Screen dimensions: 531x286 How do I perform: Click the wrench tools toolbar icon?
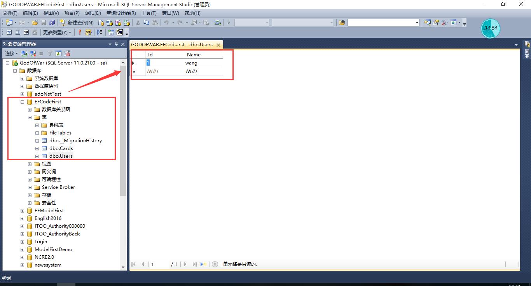[444, 23]
